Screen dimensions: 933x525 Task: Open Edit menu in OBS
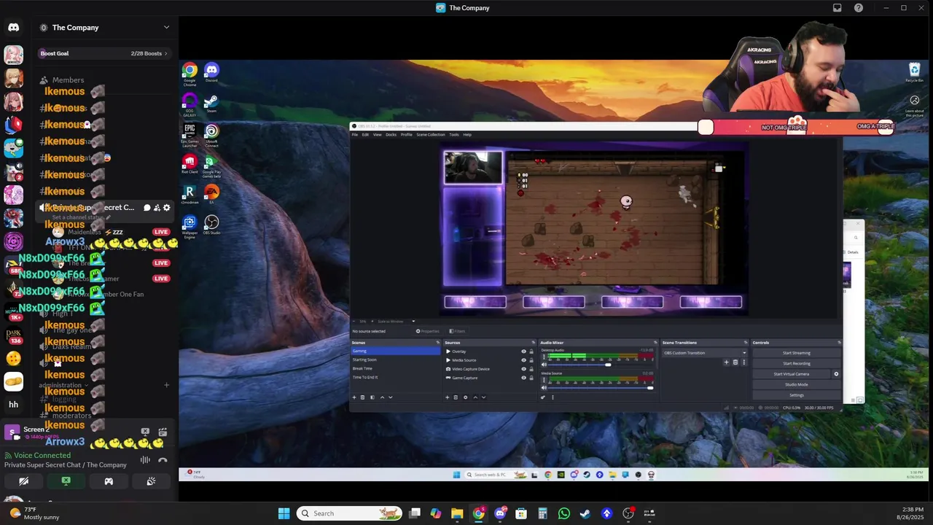(x=365, y=135)
